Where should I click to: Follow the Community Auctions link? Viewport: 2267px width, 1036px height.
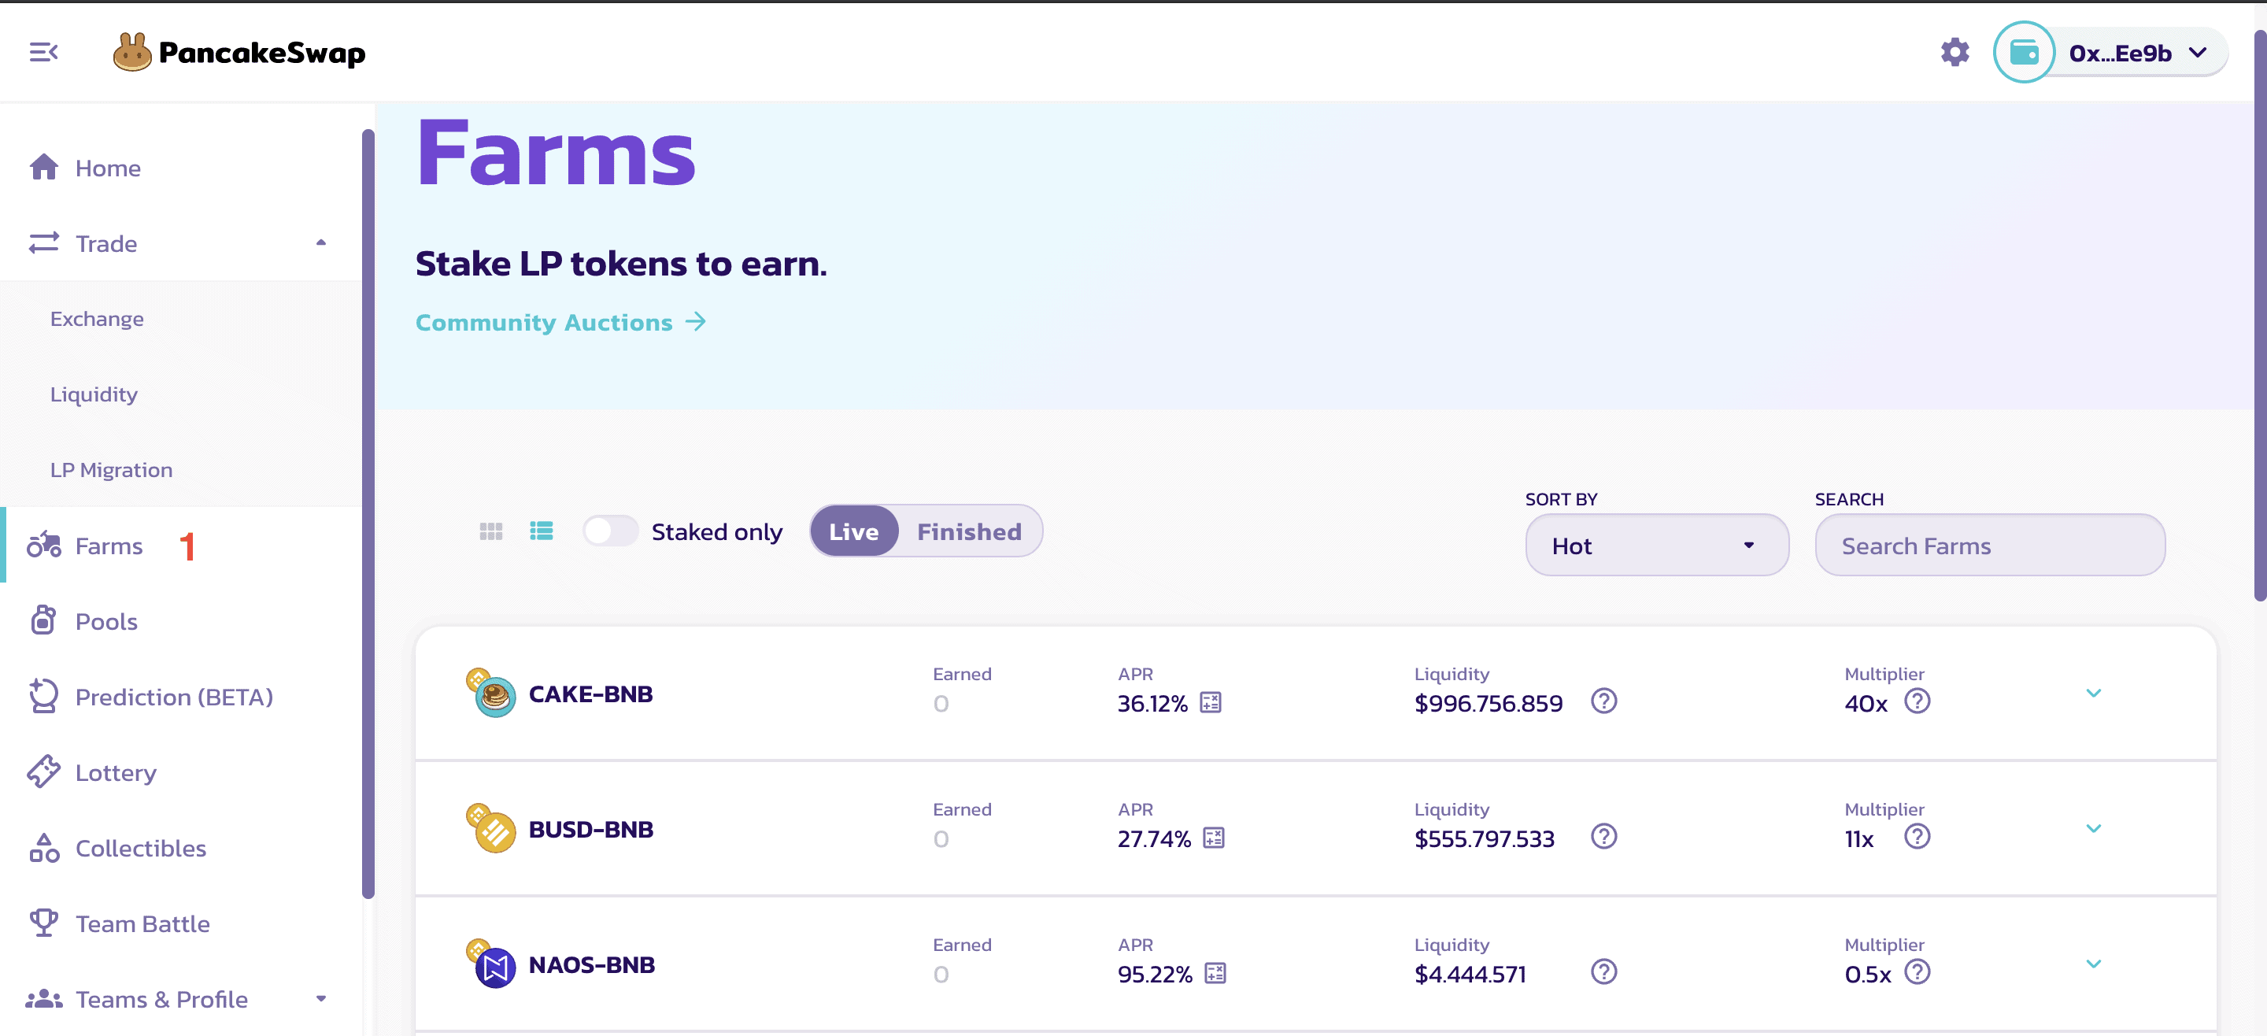point(560,322)
